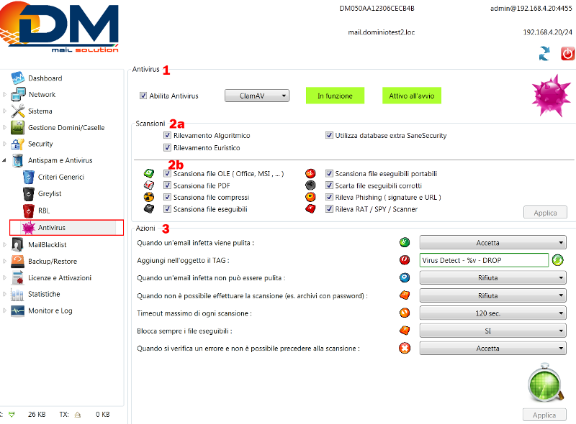Select MailBlacklist in the navigation tree
Image resolution: width=576 pixels, height=424 pixels.
(x=53, y=245)
